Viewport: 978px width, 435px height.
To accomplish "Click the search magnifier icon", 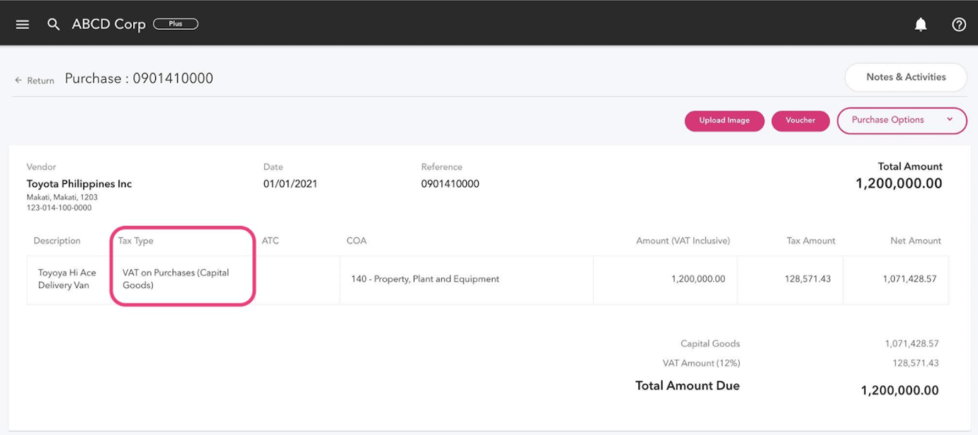I will (x=53, y=24).
